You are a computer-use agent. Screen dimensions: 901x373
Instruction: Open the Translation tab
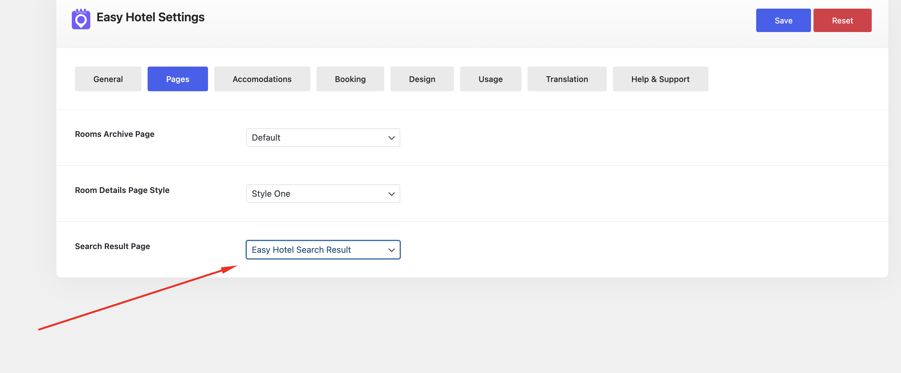pyautogui.click(x=567, y=79)
